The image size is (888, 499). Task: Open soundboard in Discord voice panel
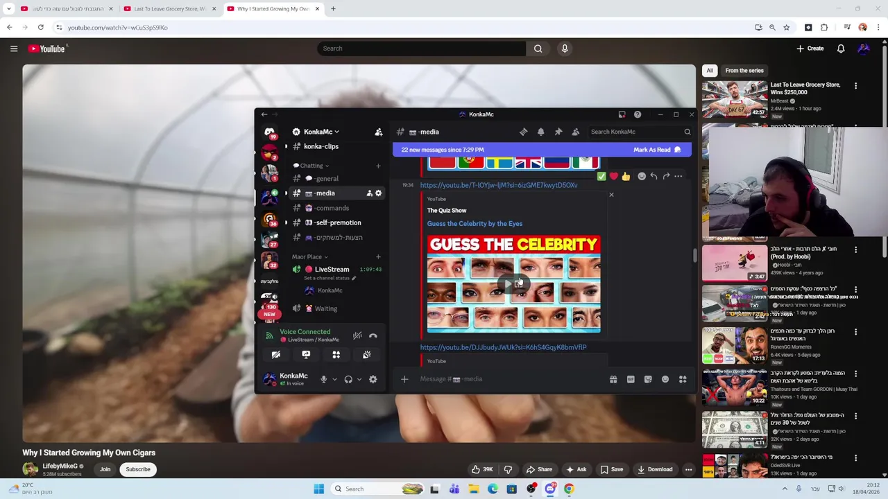367,355
